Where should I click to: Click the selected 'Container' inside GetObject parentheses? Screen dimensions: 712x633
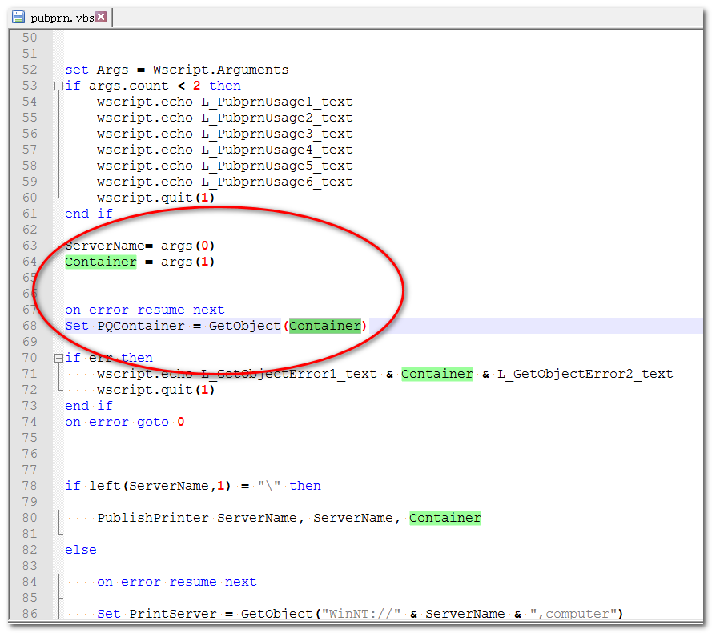tap(324, 326)
